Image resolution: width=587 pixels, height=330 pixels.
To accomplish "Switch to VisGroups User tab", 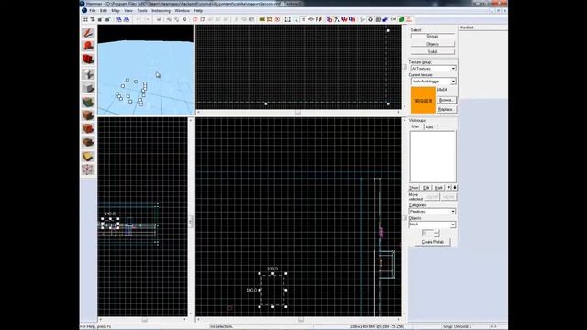I will (415, 126).
